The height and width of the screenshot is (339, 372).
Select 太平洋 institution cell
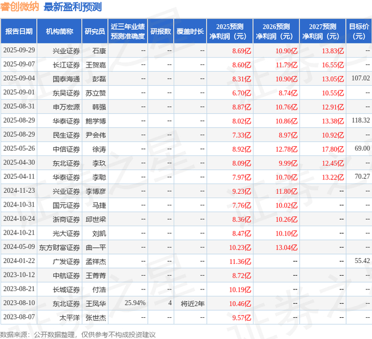point(70,317)
